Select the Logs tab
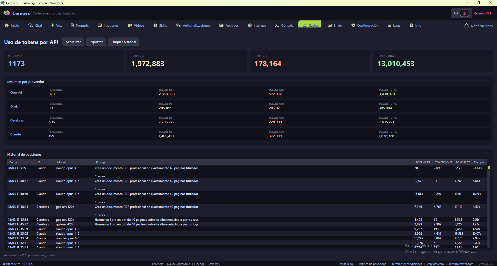 (394, 25)
